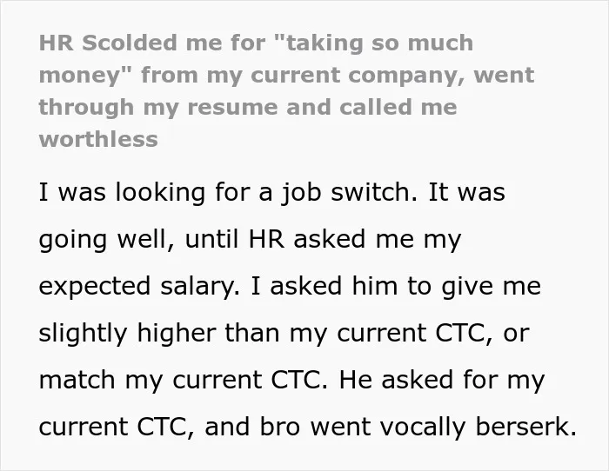Click "It was" ending the first body line
609x471 pixels.
click(x=466, y=192)
